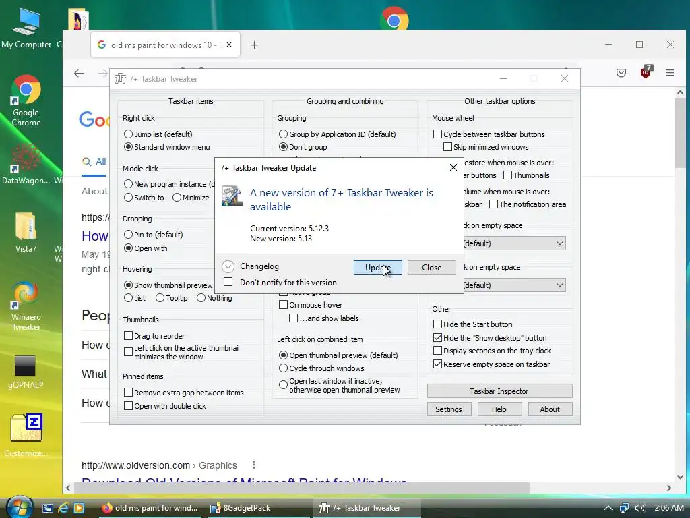
Task: Check Don't notify for this version
Action: pos(228,282)
